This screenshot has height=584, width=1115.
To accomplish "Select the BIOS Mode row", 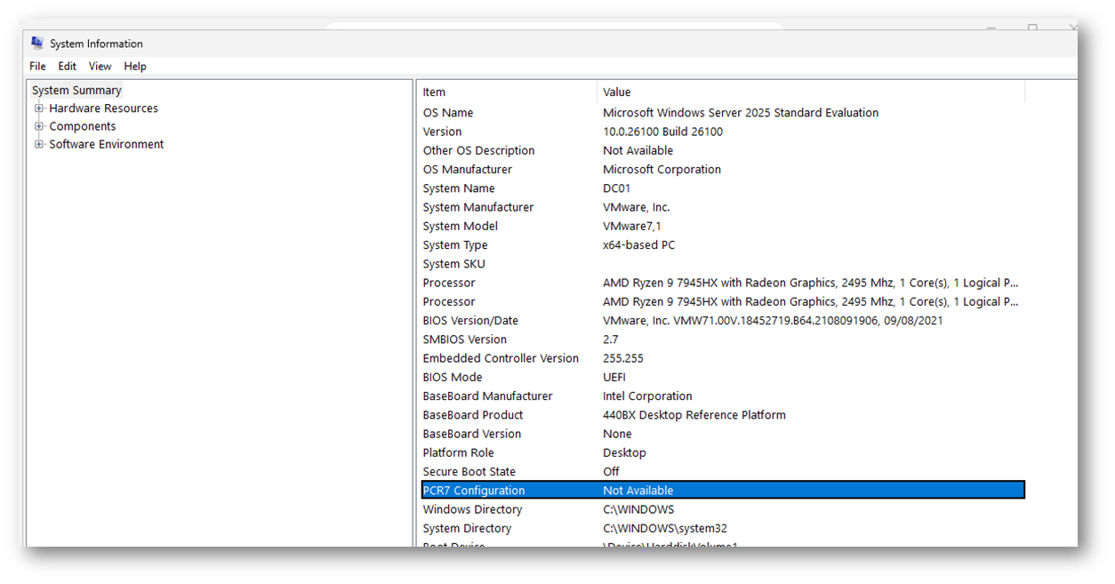I will pos(453,378).
